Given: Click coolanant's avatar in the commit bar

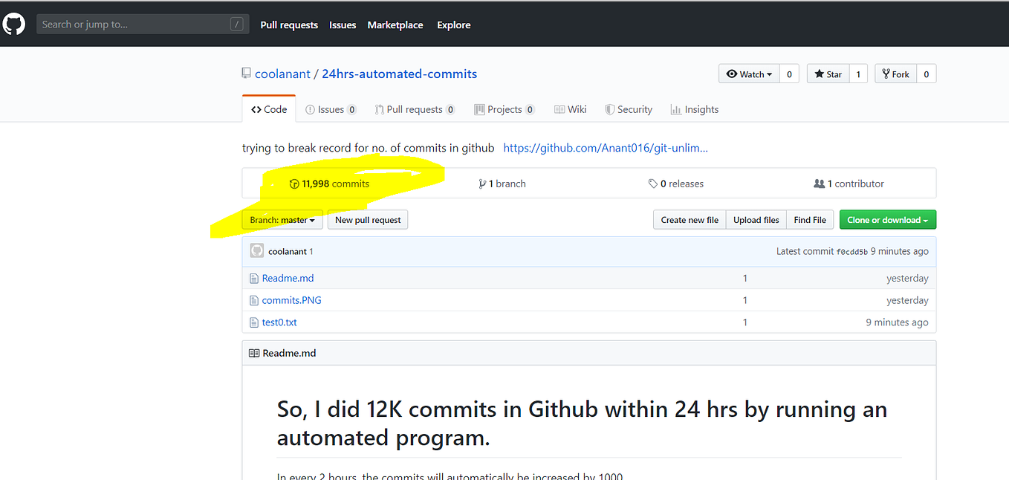Looking at the screenshot, I should pos(256,250).
